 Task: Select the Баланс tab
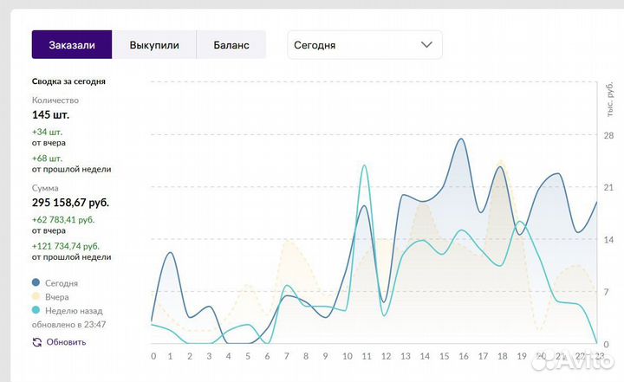tap(231, 45)
